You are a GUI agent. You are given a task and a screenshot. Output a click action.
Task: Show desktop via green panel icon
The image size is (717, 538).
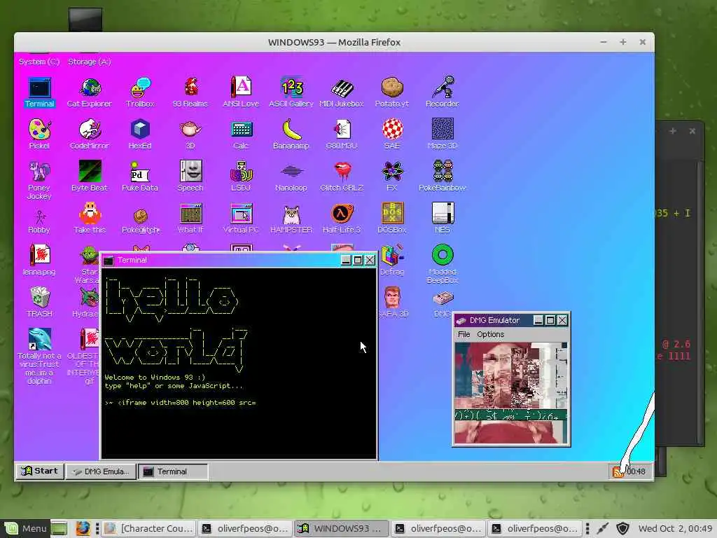59,528
